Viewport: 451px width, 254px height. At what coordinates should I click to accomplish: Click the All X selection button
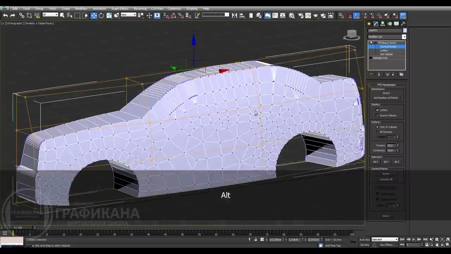coord(376,162)
